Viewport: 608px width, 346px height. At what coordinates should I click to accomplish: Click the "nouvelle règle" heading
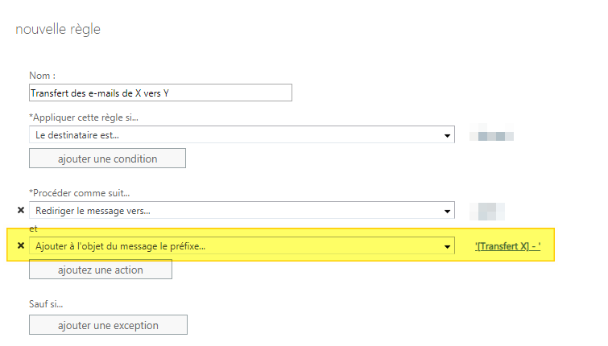point(58,30)
